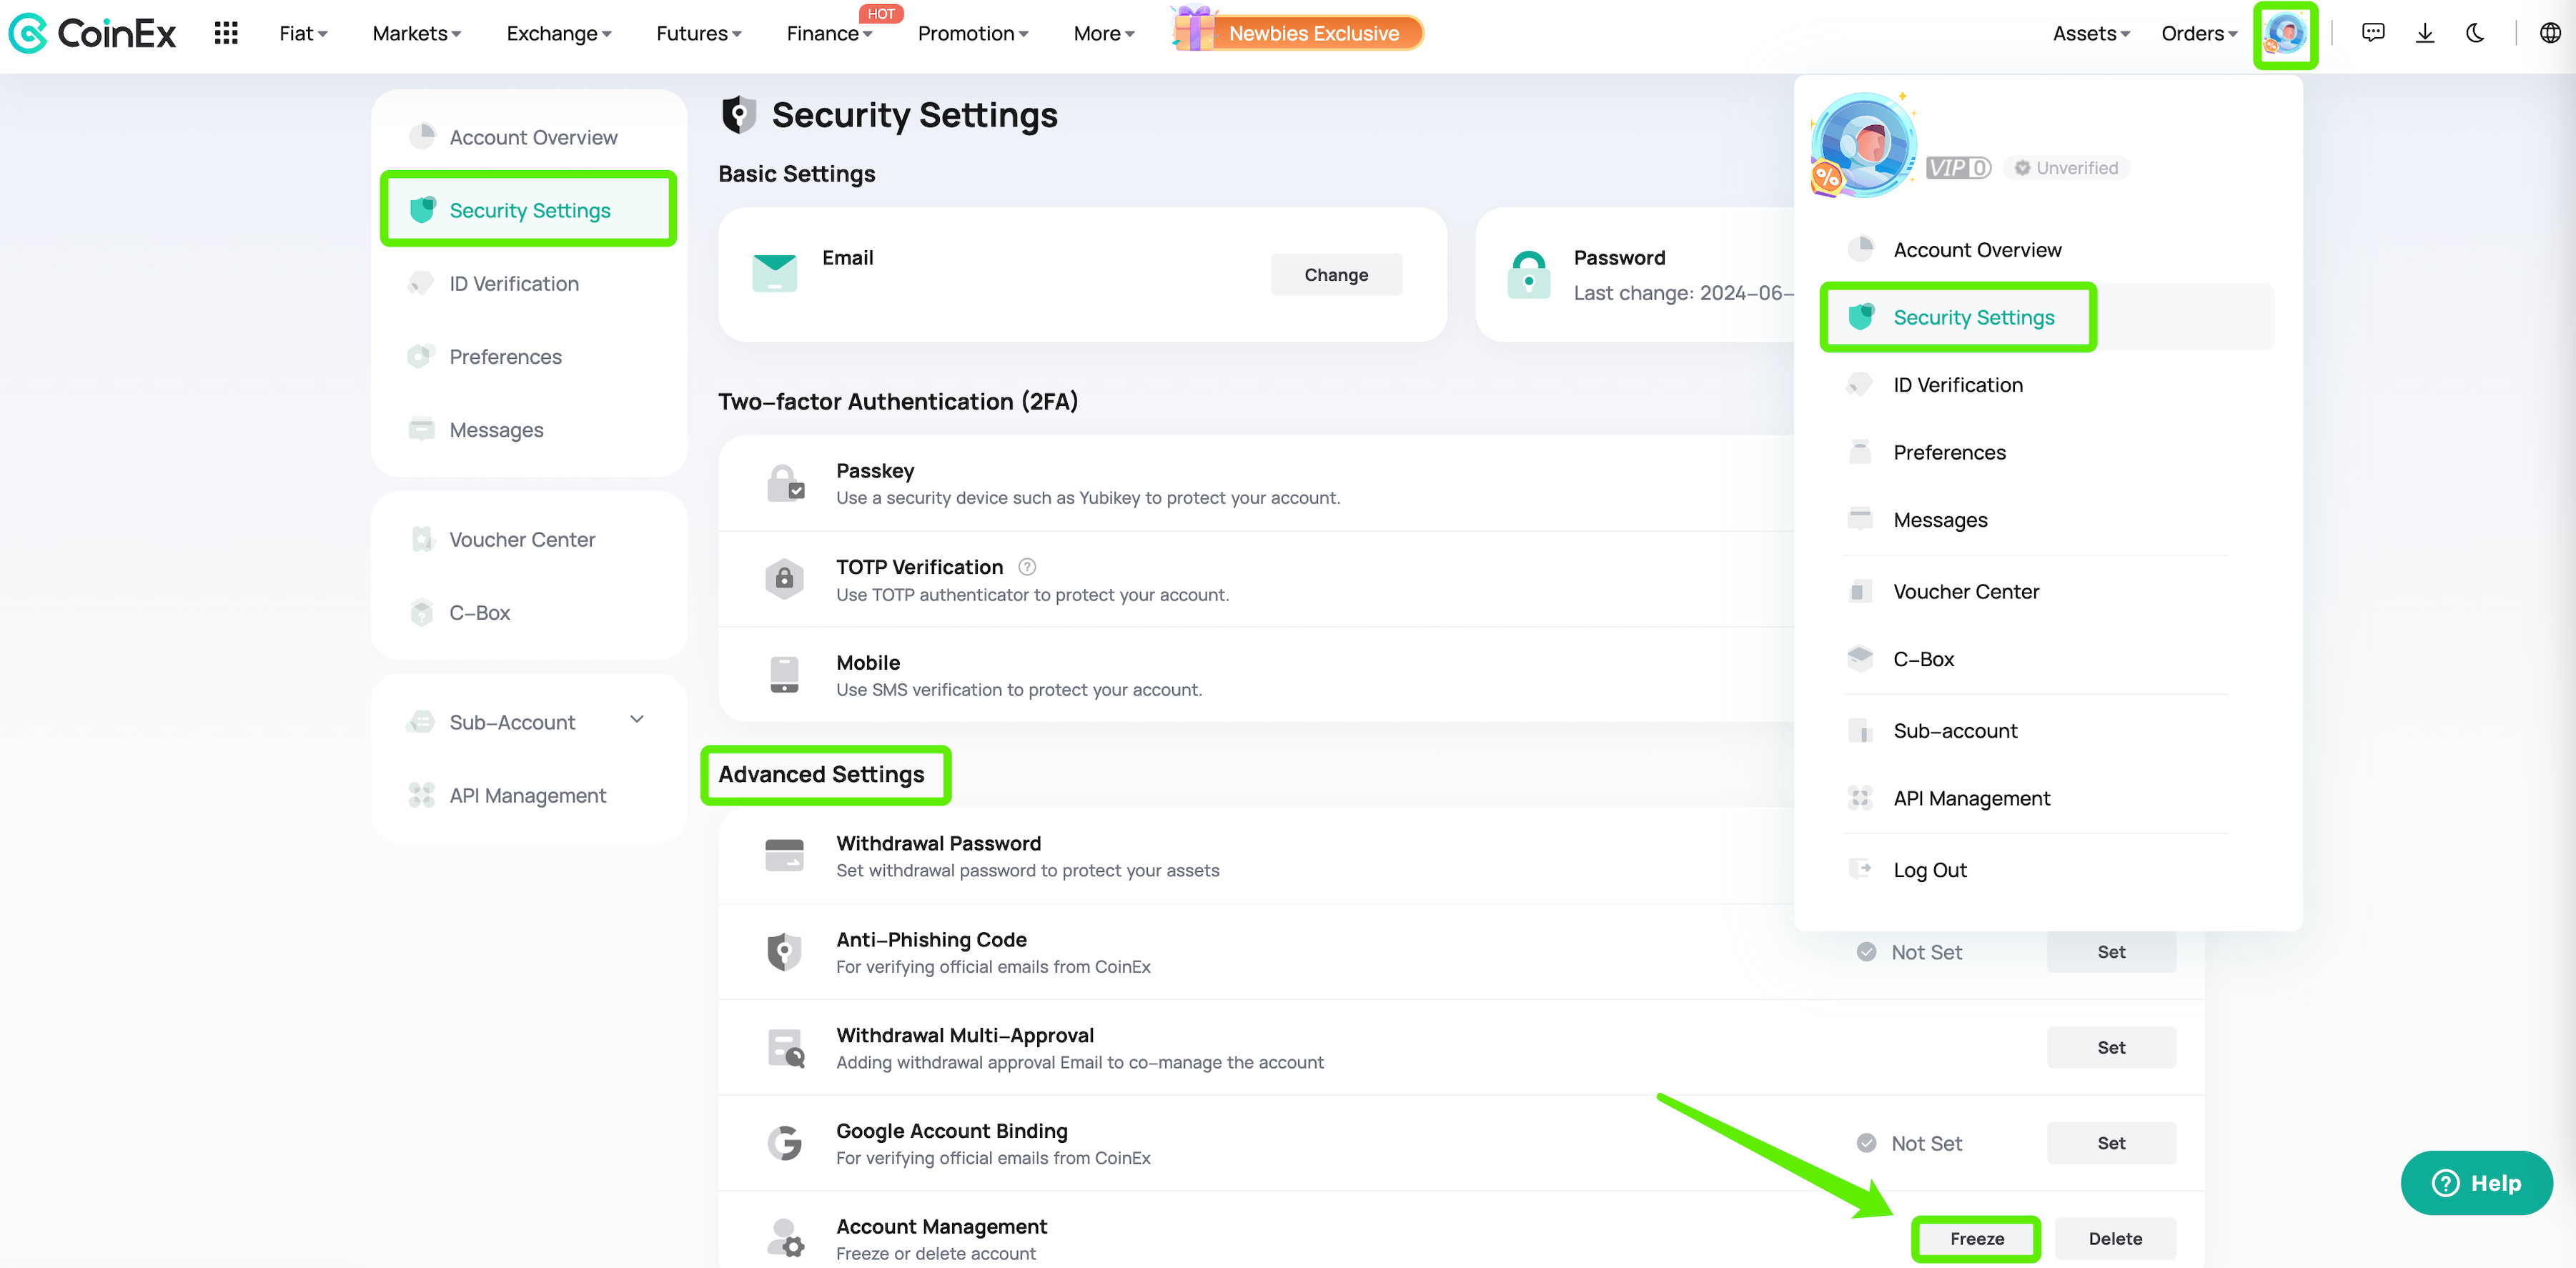This screenshot has height=1268, width=2576.
Task: Select Voucher Center in profile dropdown
Action: tap(1965, 591)
